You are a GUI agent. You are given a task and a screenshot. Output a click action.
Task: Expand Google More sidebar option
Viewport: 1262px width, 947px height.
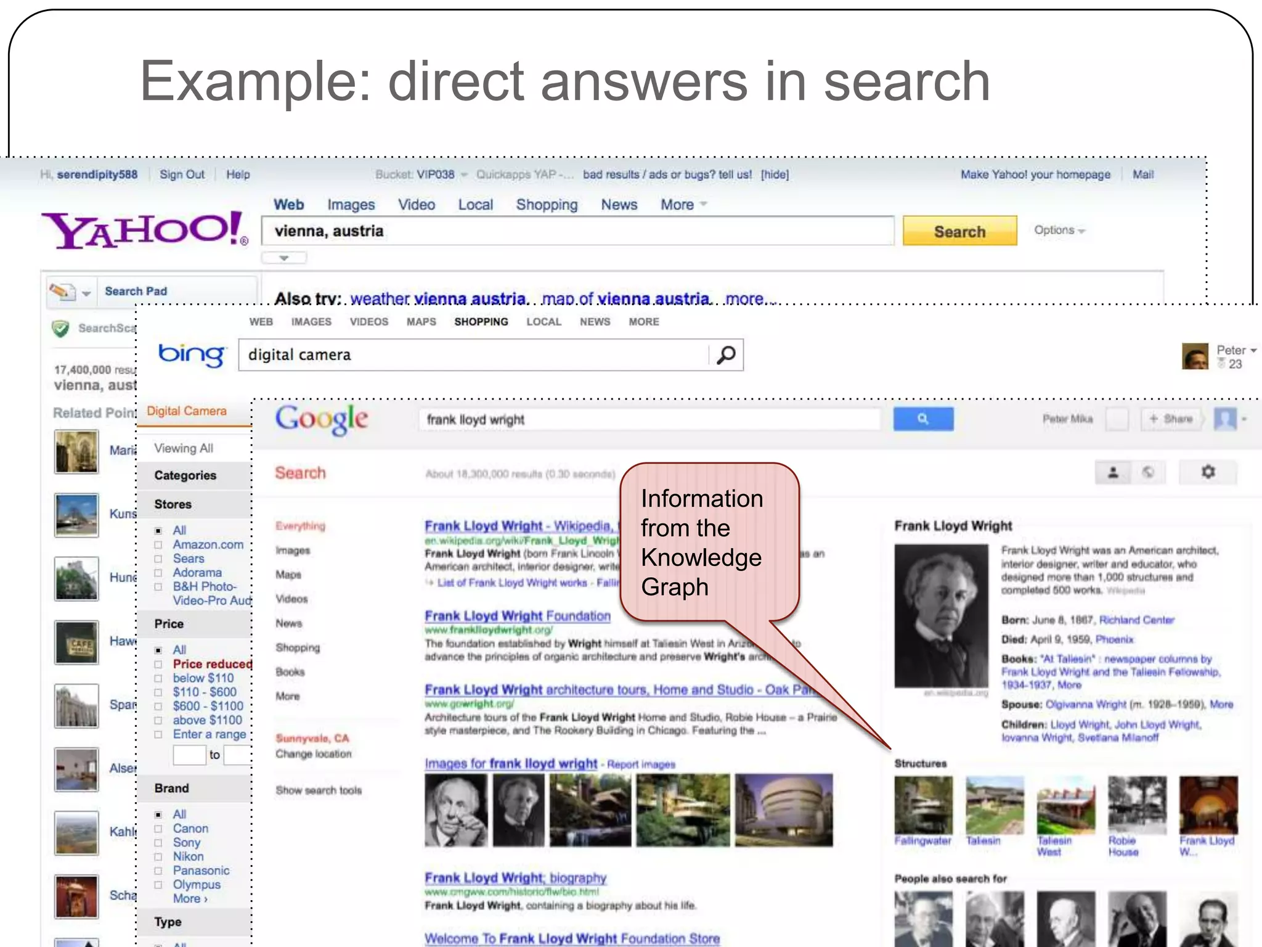pos(287,696)
